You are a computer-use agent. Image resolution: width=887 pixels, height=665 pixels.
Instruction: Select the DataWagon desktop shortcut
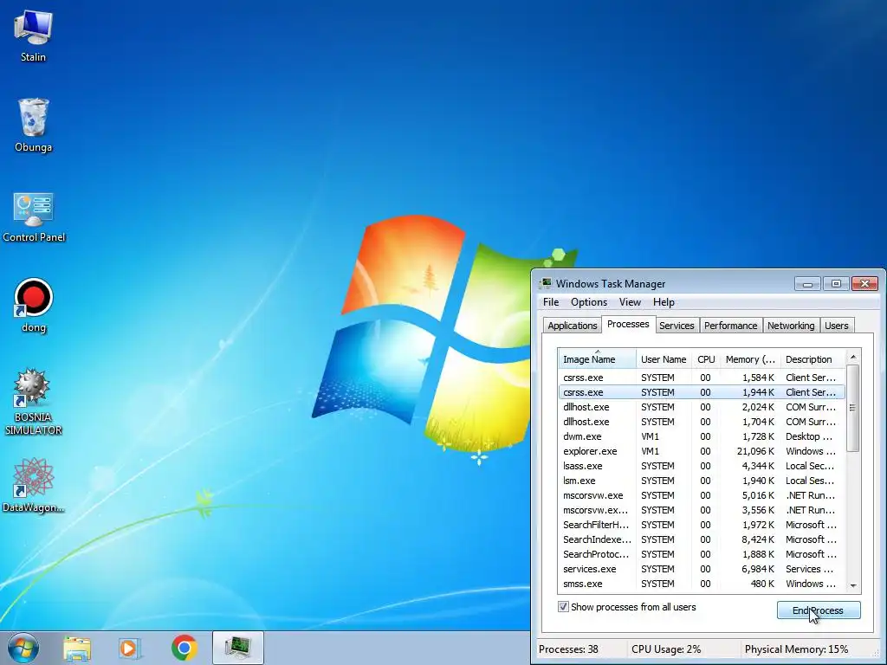[x=33, y=486]
